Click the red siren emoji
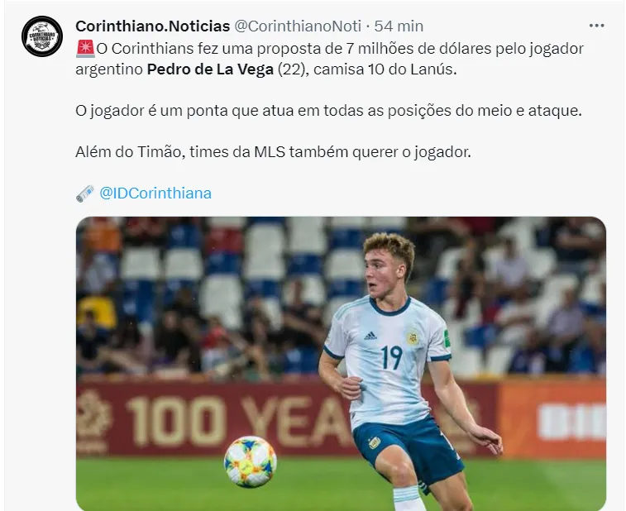Viewport: 626px width, 511px height. point(85,48)
